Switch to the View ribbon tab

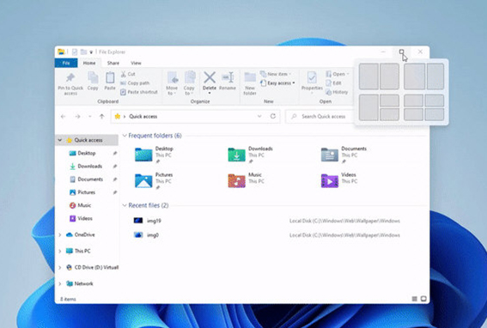(136, 63)
